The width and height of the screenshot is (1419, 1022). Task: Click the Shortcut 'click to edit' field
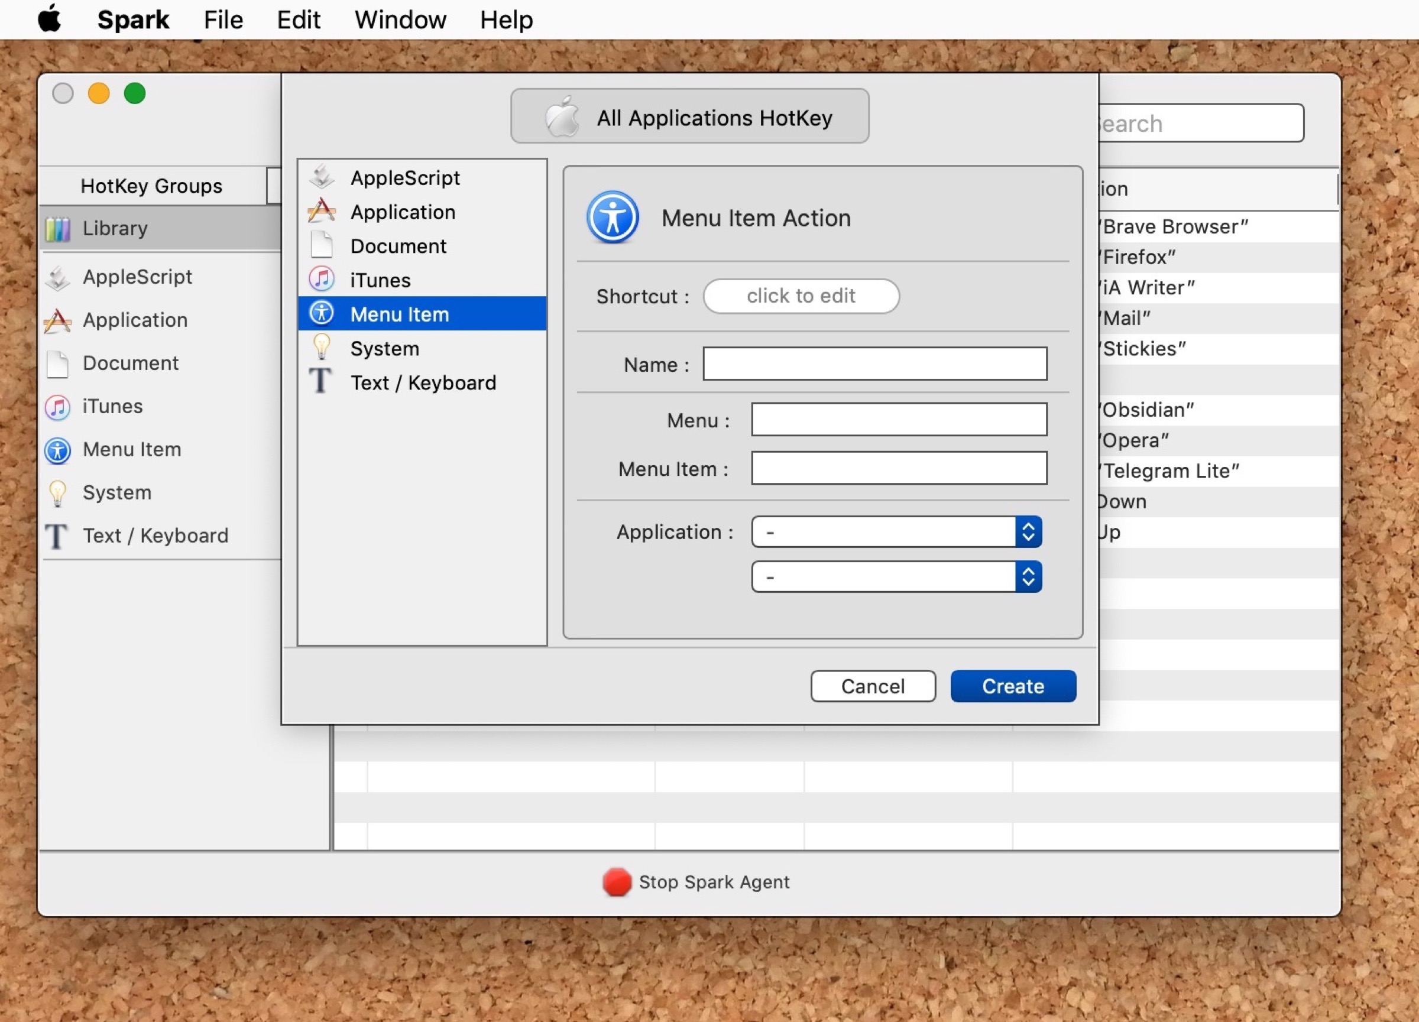(x=801, y=296)
